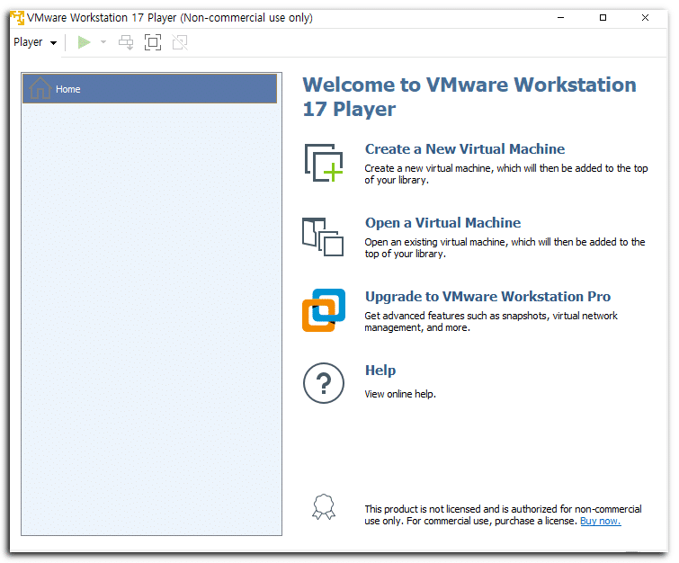Click the Open a Virtual Machine icon
Image resolution: width=679 pixels, height=563 pixels.
pos(323,237)
